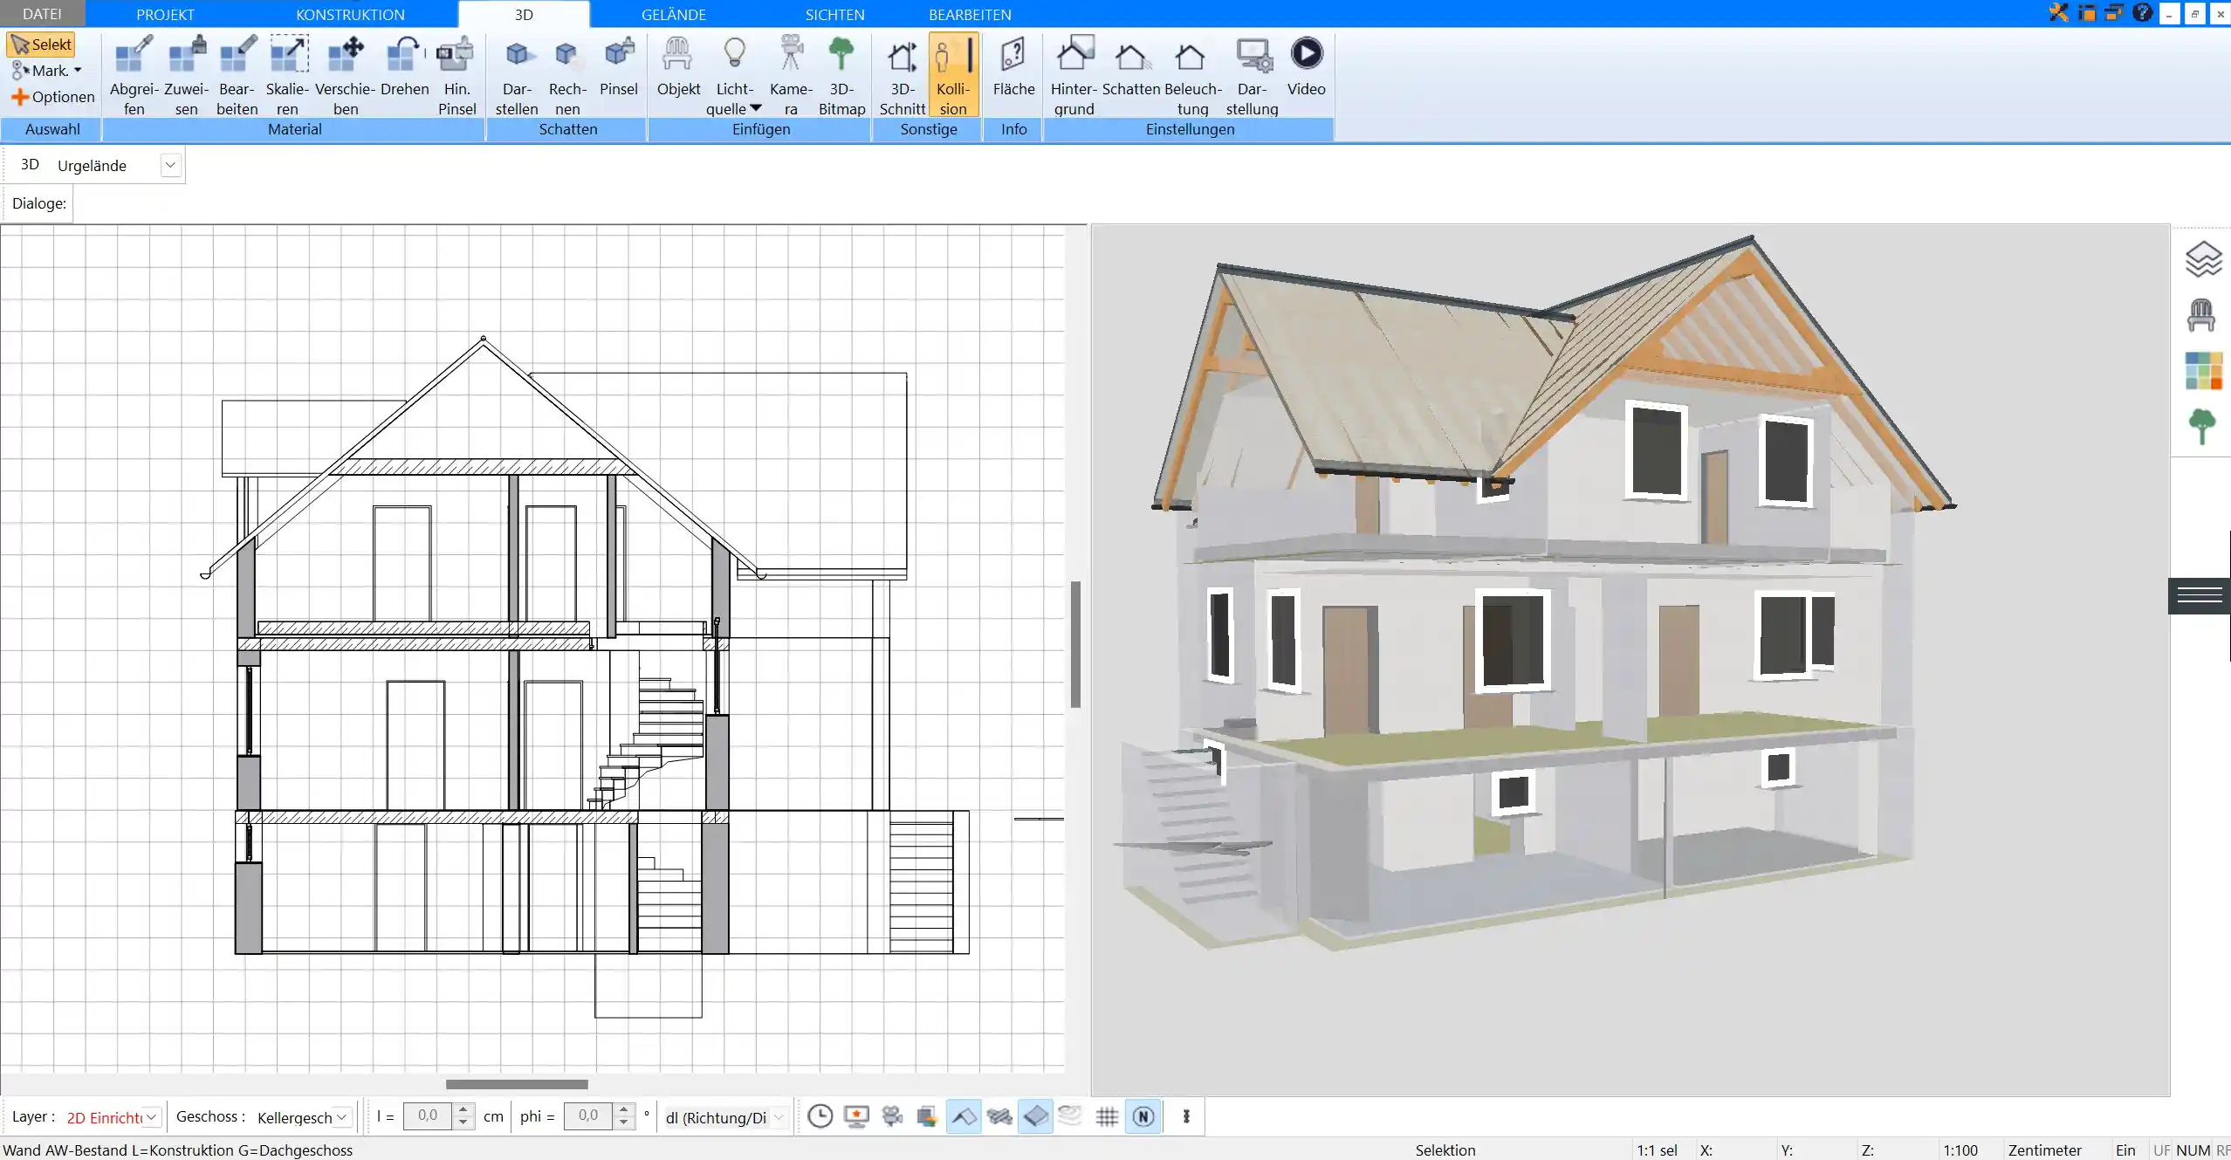Click the horizontal scrollbar of 2D view
This screenshot has height=1160, width=2231.
point(517,1084)
